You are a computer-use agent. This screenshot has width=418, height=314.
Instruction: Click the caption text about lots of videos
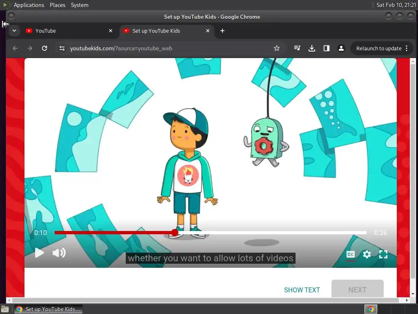point(210,258)
